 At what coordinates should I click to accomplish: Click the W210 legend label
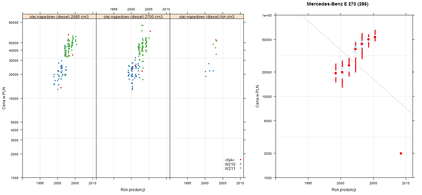coord(230,164)
